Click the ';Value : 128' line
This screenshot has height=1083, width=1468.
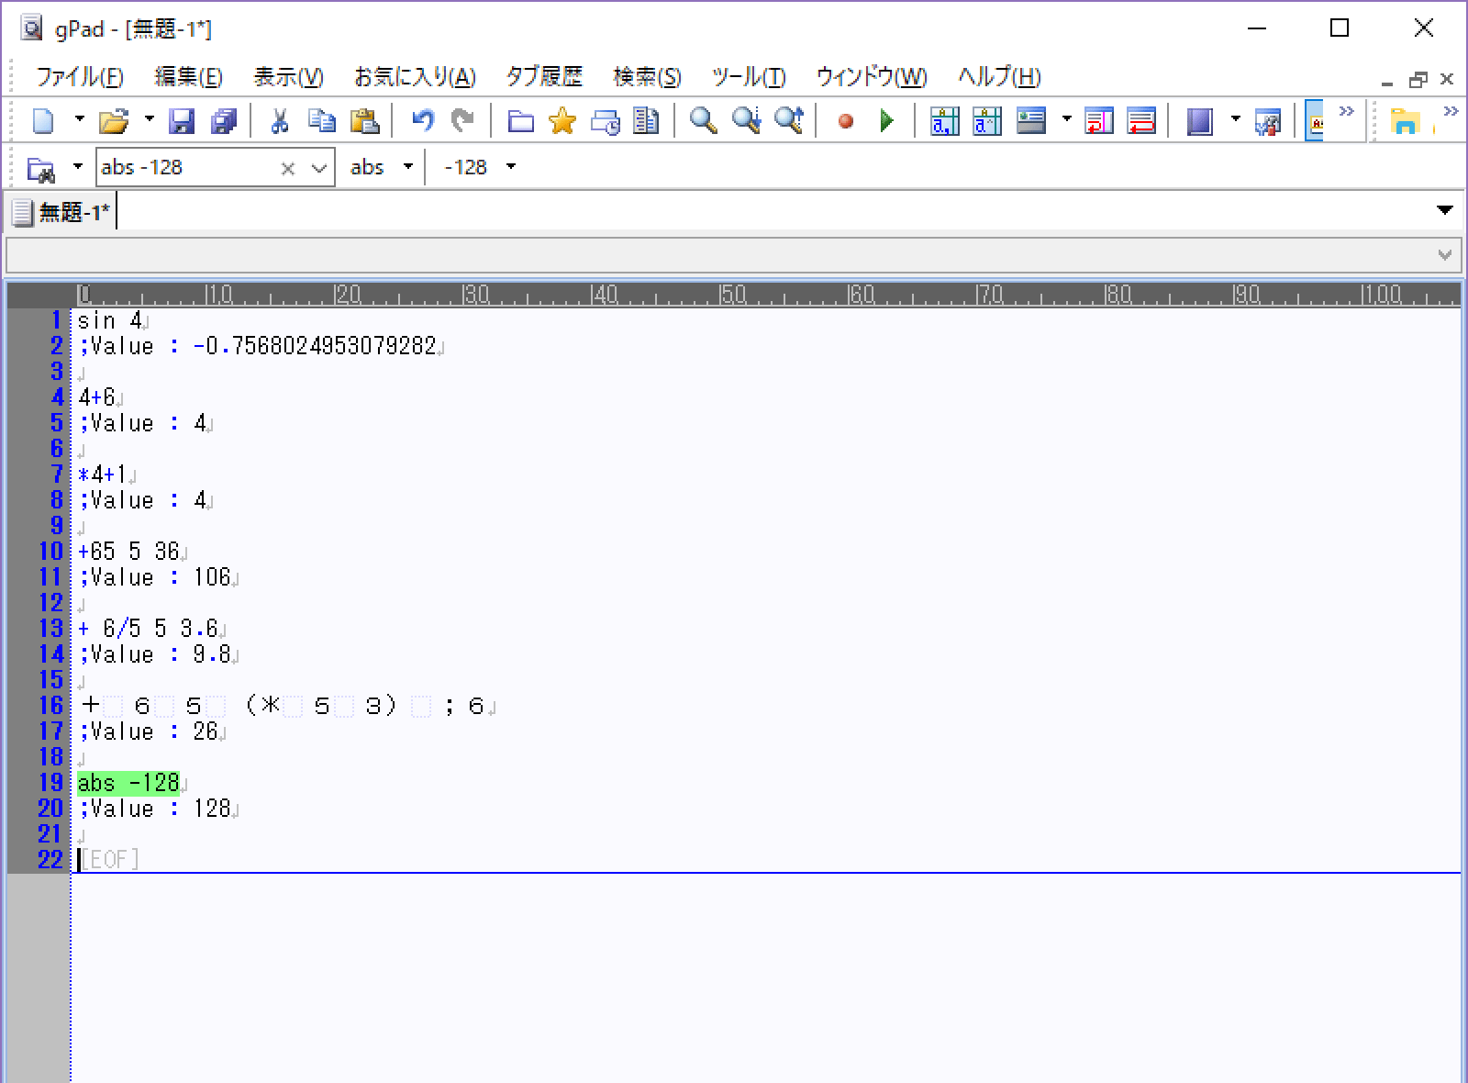pyautogui.click(x=154, y=809)
